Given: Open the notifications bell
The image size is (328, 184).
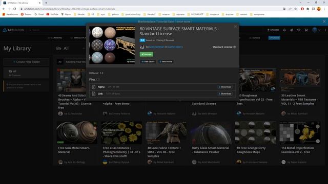Looking at the screenshot, I should [284, 30].
